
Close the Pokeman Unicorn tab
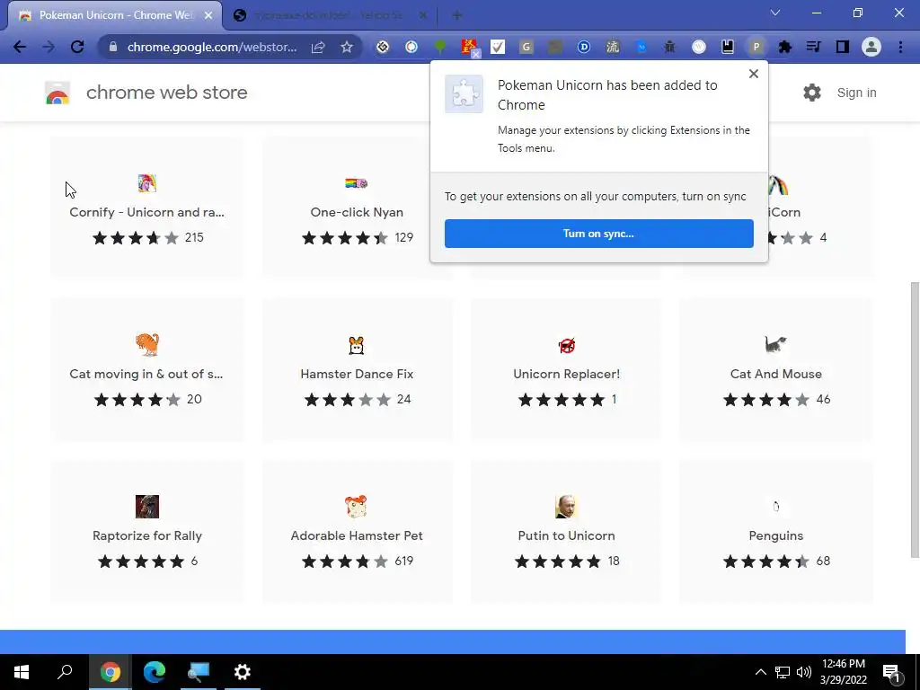point(208,15)
